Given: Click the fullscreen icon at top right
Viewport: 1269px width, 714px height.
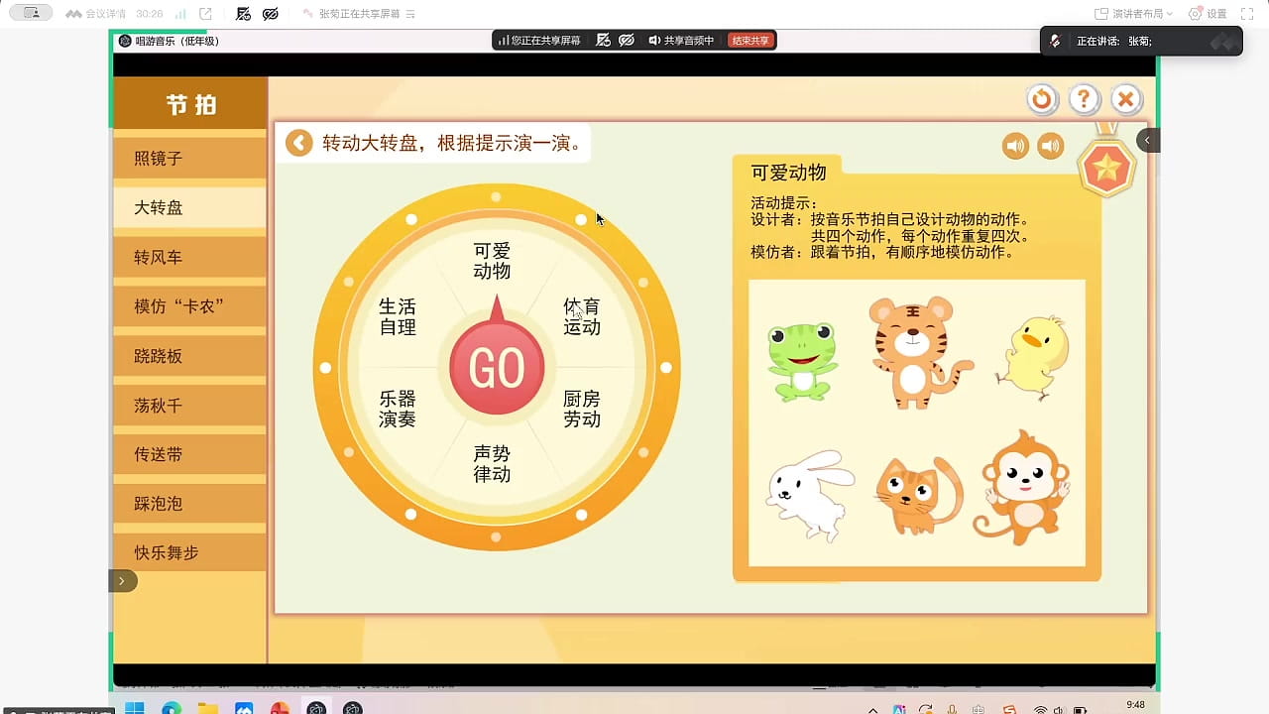Looking at the screenshot, I should click(x=1247, y=14).
